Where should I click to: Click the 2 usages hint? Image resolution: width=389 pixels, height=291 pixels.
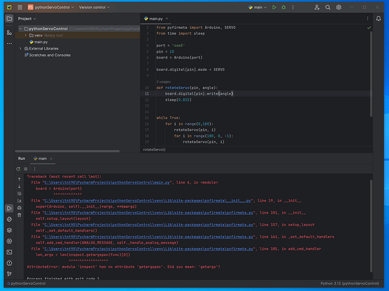pyautogui.click(x=163, y=81)
